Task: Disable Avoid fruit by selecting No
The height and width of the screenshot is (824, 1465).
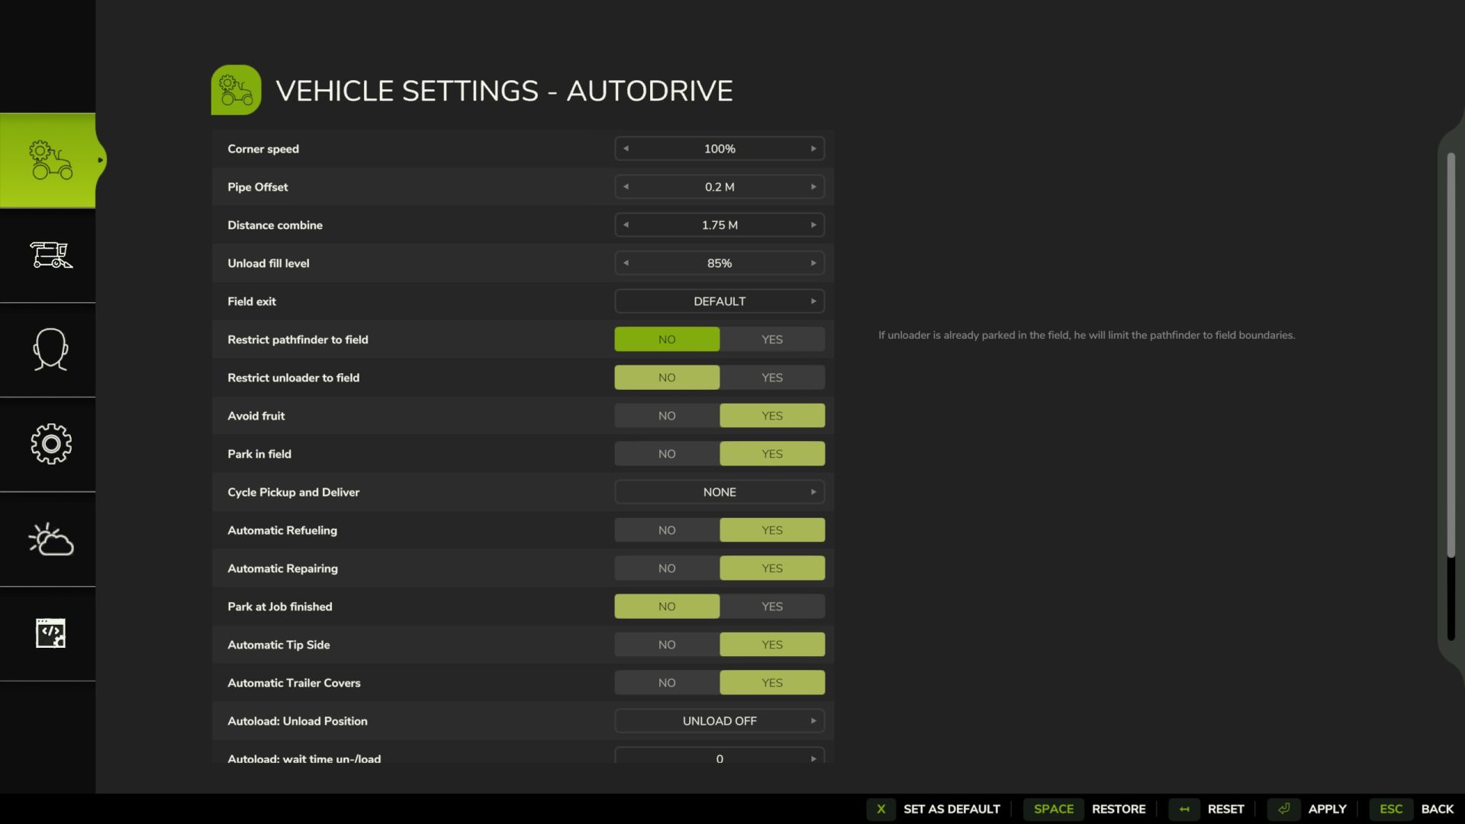Action: coord(667,416)
